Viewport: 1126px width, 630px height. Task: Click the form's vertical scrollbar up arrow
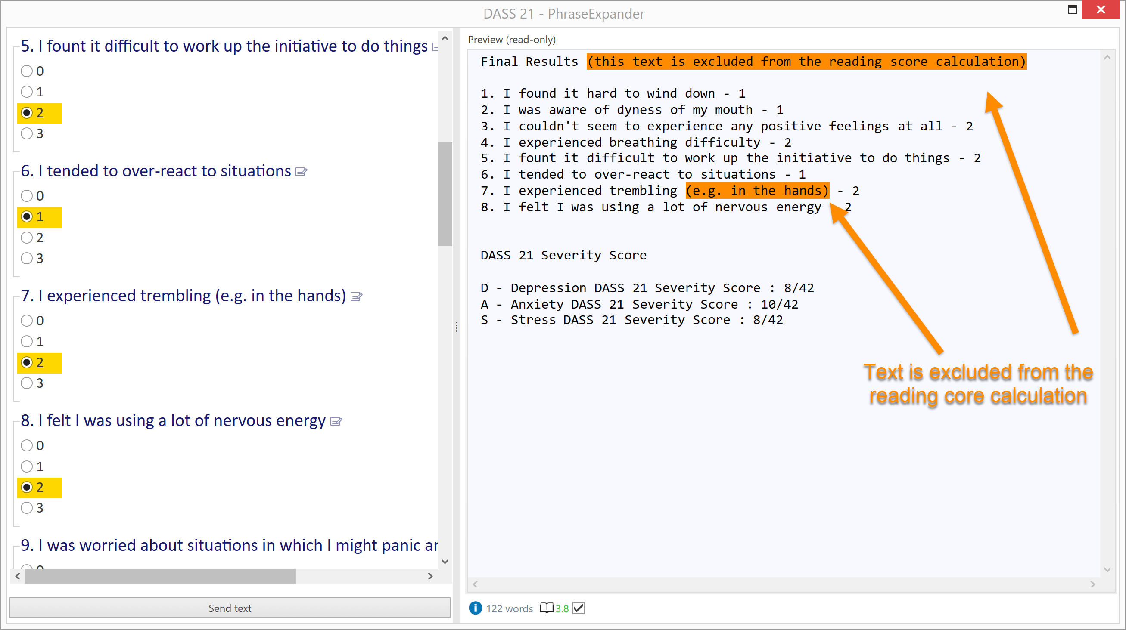(445, 38)
